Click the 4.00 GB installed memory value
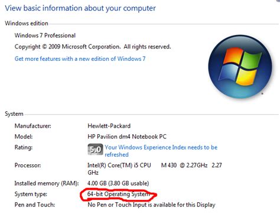 pyautogui.click(x=118, y=183)
